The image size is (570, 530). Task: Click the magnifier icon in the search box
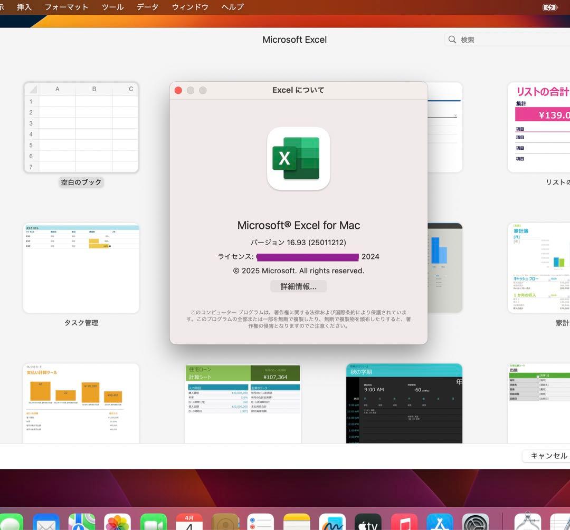(x=452, y=40)
